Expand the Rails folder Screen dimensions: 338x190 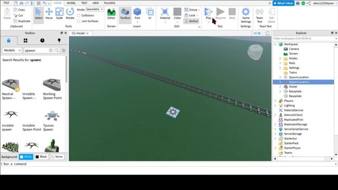pyautogui.click(x=280, y=63)
